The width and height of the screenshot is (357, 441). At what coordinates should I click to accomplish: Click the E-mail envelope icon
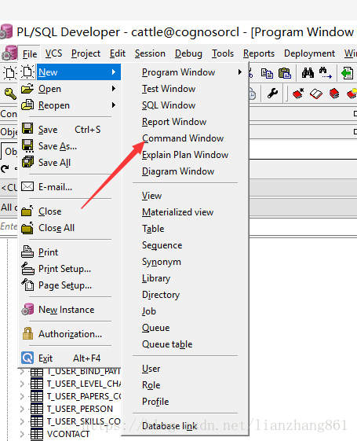(x=27, y=186)
